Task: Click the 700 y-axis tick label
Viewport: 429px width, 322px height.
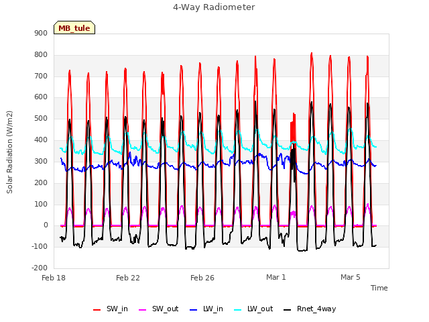Action: click(41, 76)
